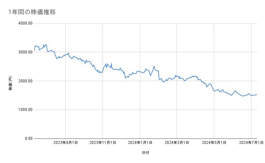Select the 2023年9月1日 x-axis label
Screen dimensions: 265x163
pyautogui.click(x=65, y=143)
